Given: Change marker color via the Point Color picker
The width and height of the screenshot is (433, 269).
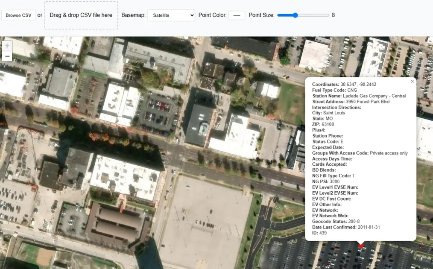Looking at the screenshot, I should (237, 15).
